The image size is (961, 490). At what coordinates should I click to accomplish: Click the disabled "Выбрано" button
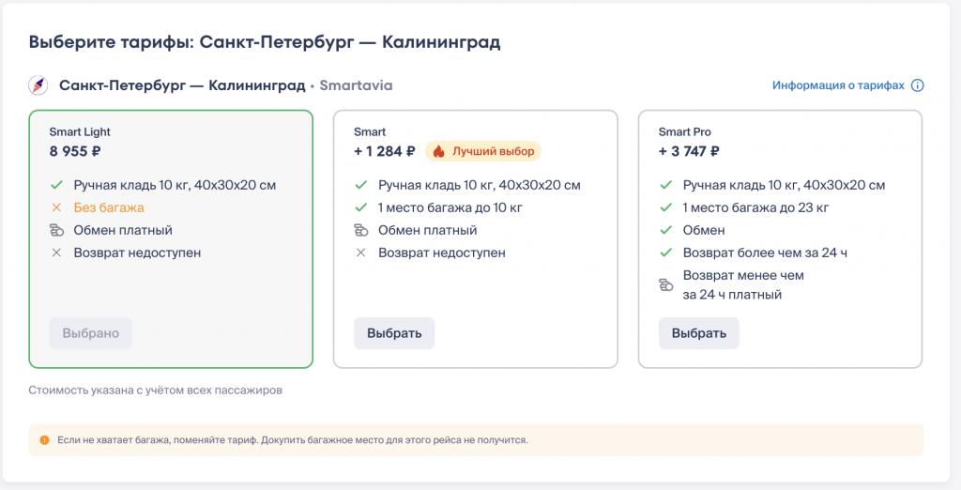pyautogui.click(x=90, y=333)
